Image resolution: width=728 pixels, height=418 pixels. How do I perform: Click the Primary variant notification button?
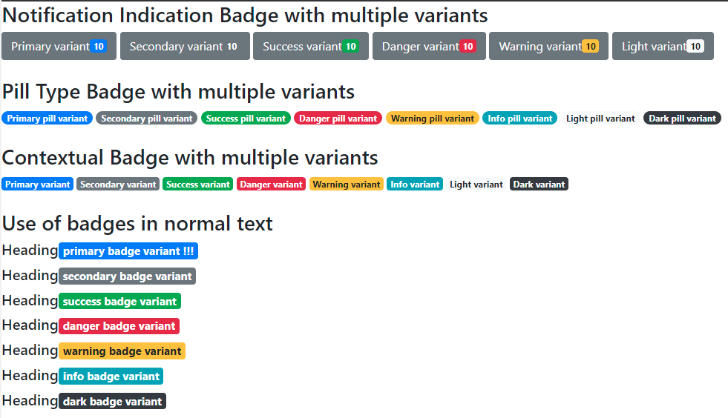click(x=59, y=46)
